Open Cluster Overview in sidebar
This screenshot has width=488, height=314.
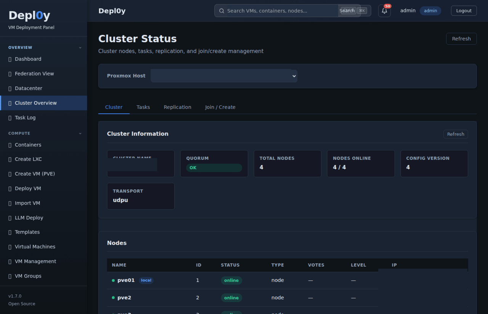click(43, 103)
